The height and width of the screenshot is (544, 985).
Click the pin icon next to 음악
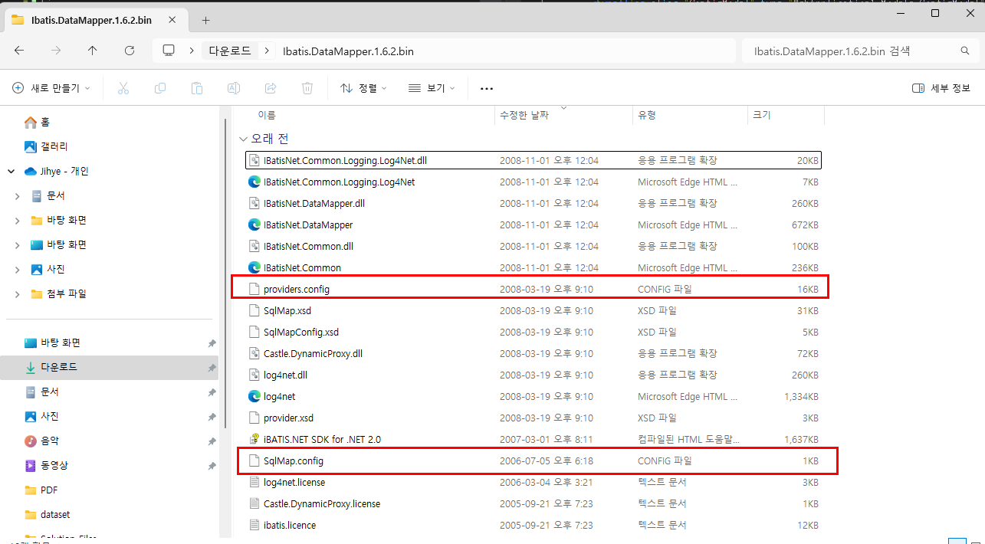[x=212, y=441]
